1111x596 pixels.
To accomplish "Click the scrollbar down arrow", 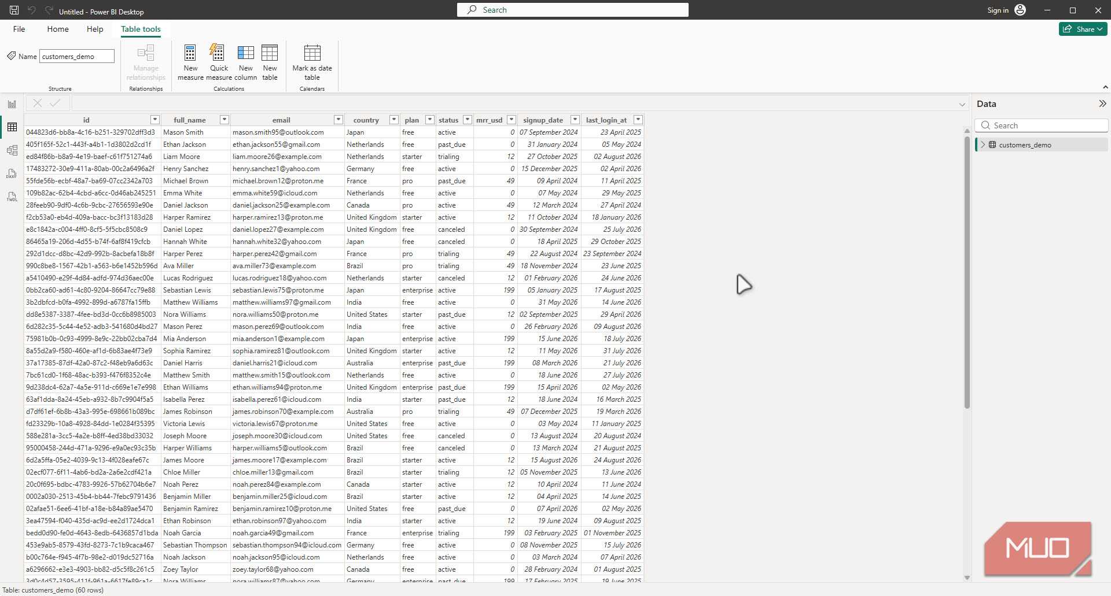I will pos(967,578).
